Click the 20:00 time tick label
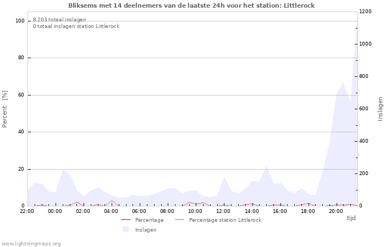The height and width of the screenshot is (247, 385). click(x=335, y=211)
